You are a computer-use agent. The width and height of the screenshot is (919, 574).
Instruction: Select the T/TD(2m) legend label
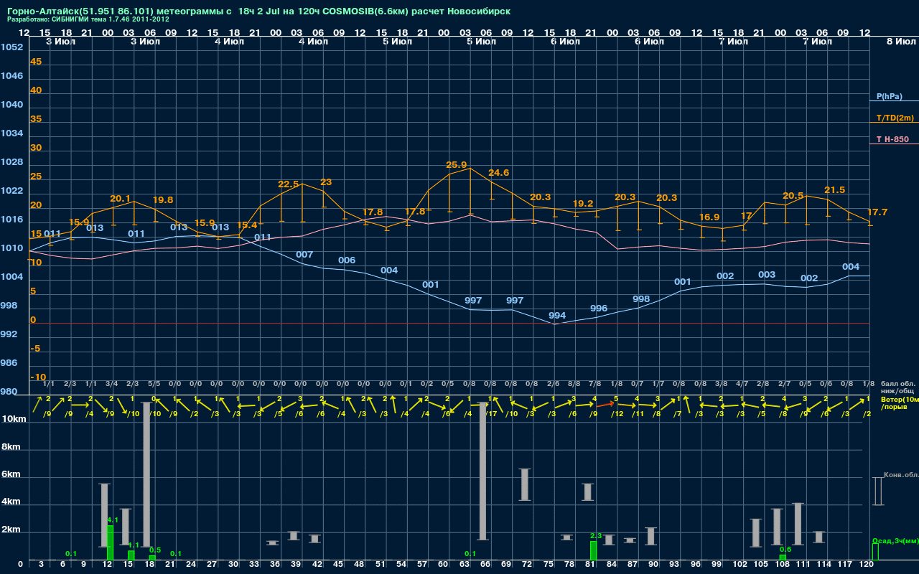coord(895,118)
